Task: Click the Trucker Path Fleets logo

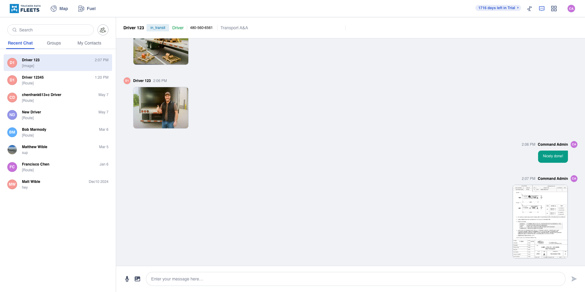Action: pyautogui.click(x=25, y=9)
